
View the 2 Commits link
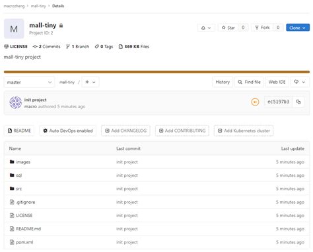46,47
